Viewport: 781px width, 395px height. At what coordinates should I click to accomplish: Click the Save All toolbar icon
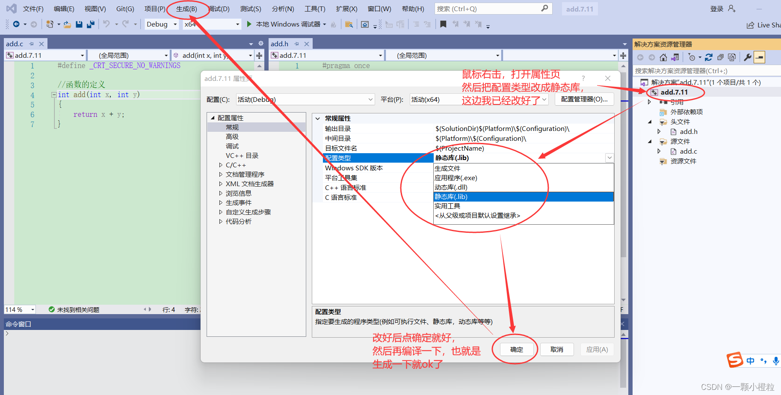coord(90,24)
